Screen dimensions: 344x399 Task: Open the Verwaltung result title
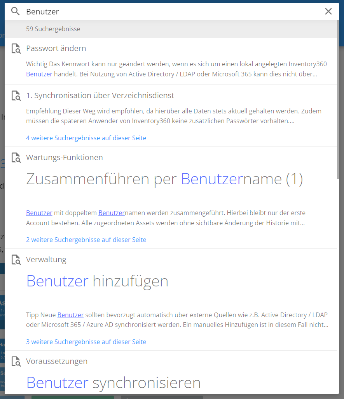(x=46, y=260)
